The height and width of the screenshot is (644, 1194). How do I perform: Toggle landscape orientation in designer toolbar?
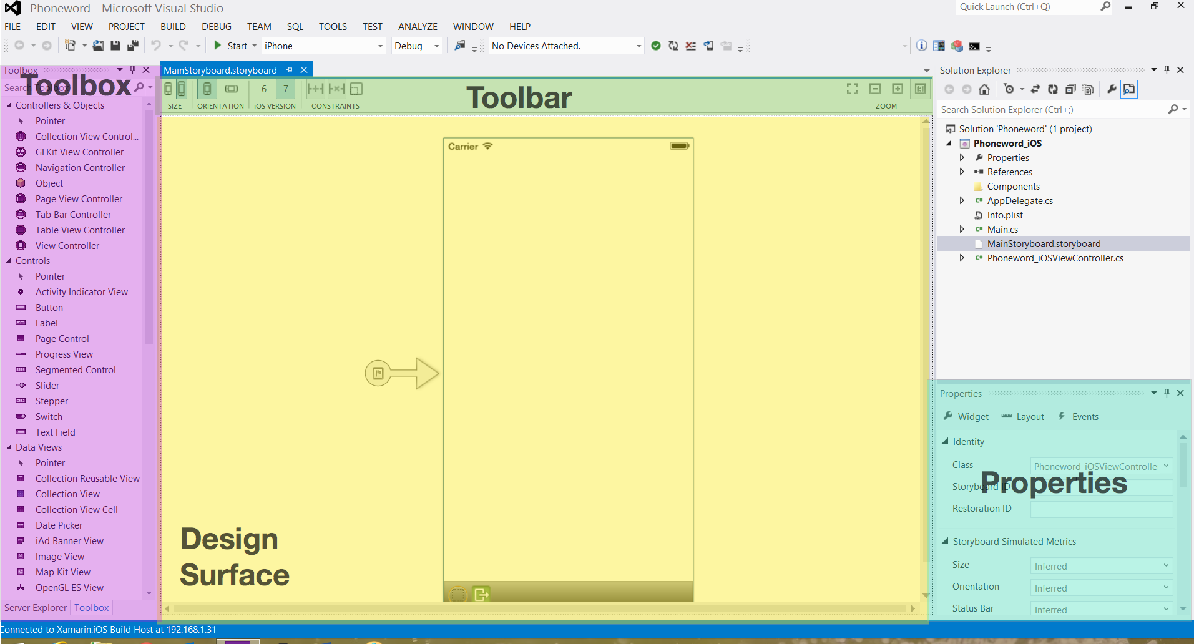pos(232,89)
